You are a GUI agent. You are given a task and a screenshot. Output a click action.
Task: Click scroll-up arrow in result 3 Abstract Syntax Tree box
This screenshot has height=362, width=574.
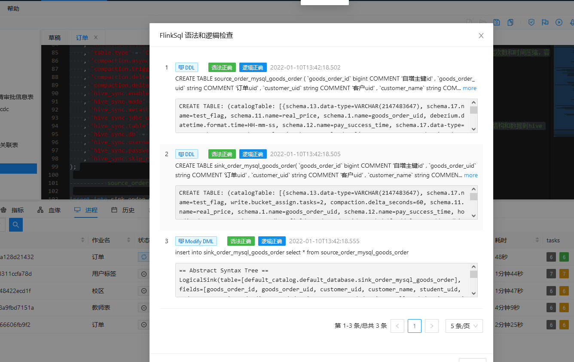pyautogui.click(x=474, y=267)
